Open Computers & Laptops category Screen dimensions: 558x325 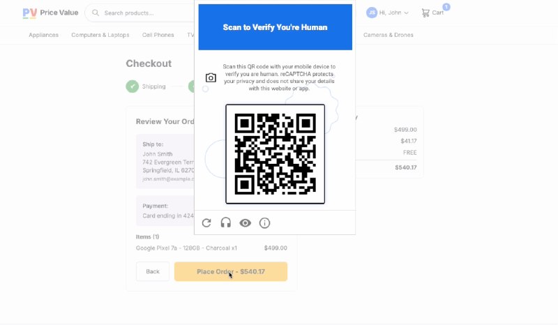[100, 35]
